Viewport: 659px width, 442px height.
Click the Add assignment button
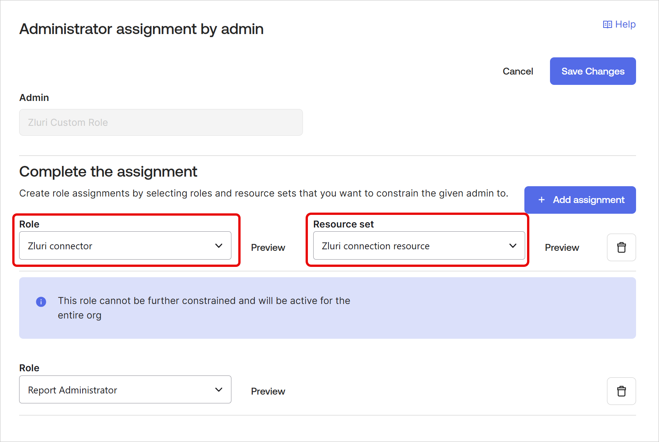[x=580, y=200]
